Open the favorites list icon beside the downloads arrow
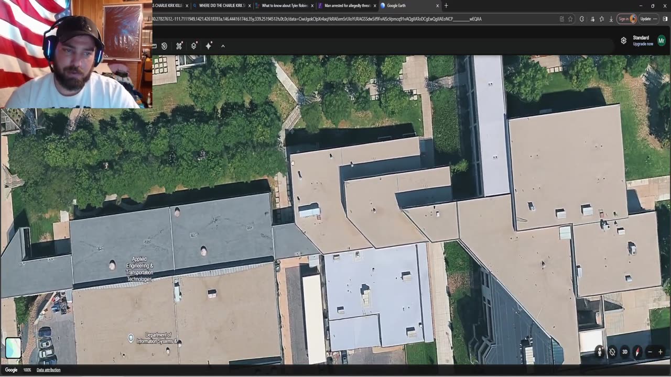The width and height of the screenshot is (671, 377). tap(602, 19)
